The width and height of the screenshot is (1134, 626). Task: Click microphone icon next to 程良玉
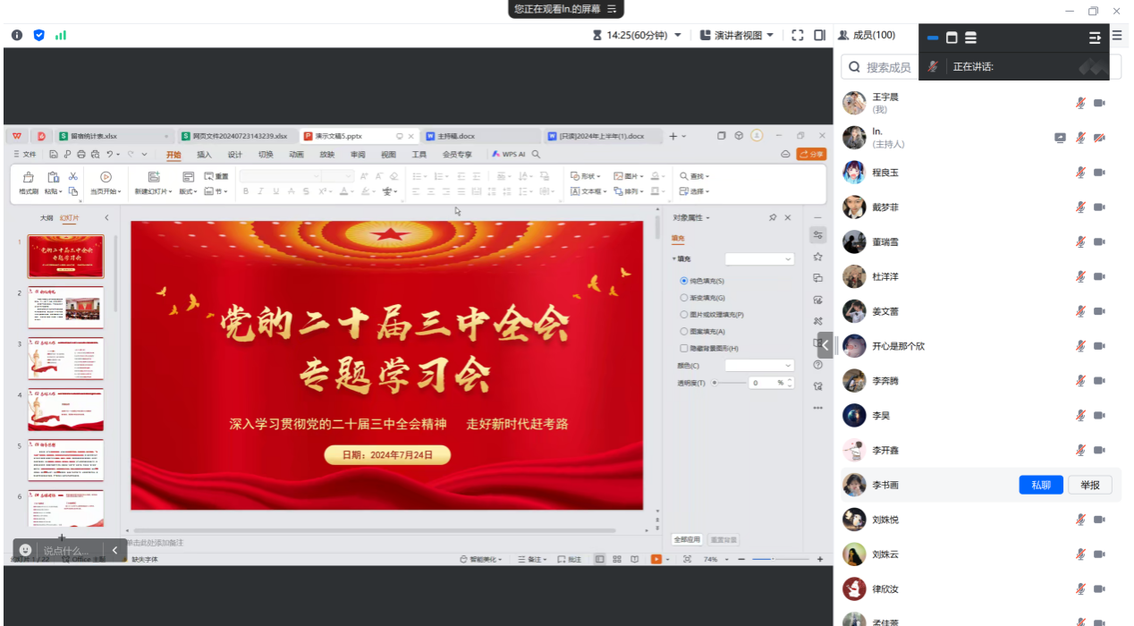click(x=1080, y=173)
